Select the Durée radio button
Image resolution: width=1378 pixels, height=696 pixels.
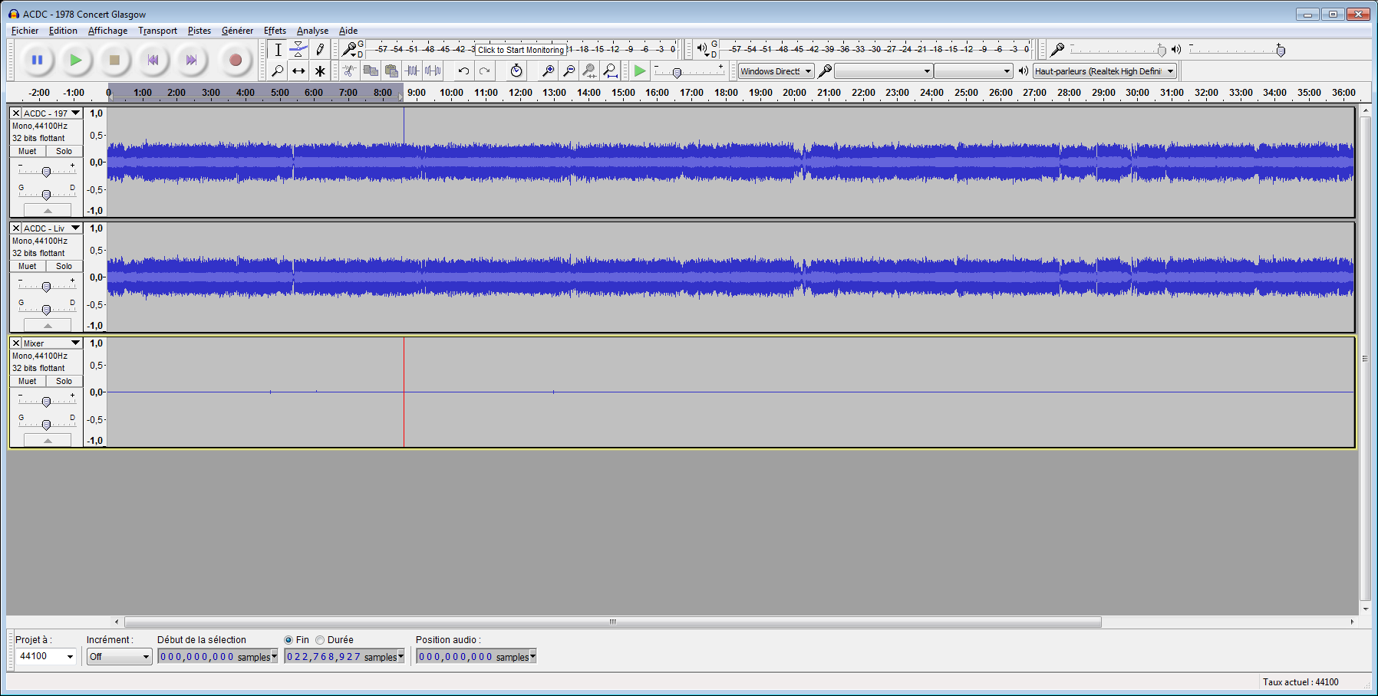pyautogui.click(x=320, y=640)
